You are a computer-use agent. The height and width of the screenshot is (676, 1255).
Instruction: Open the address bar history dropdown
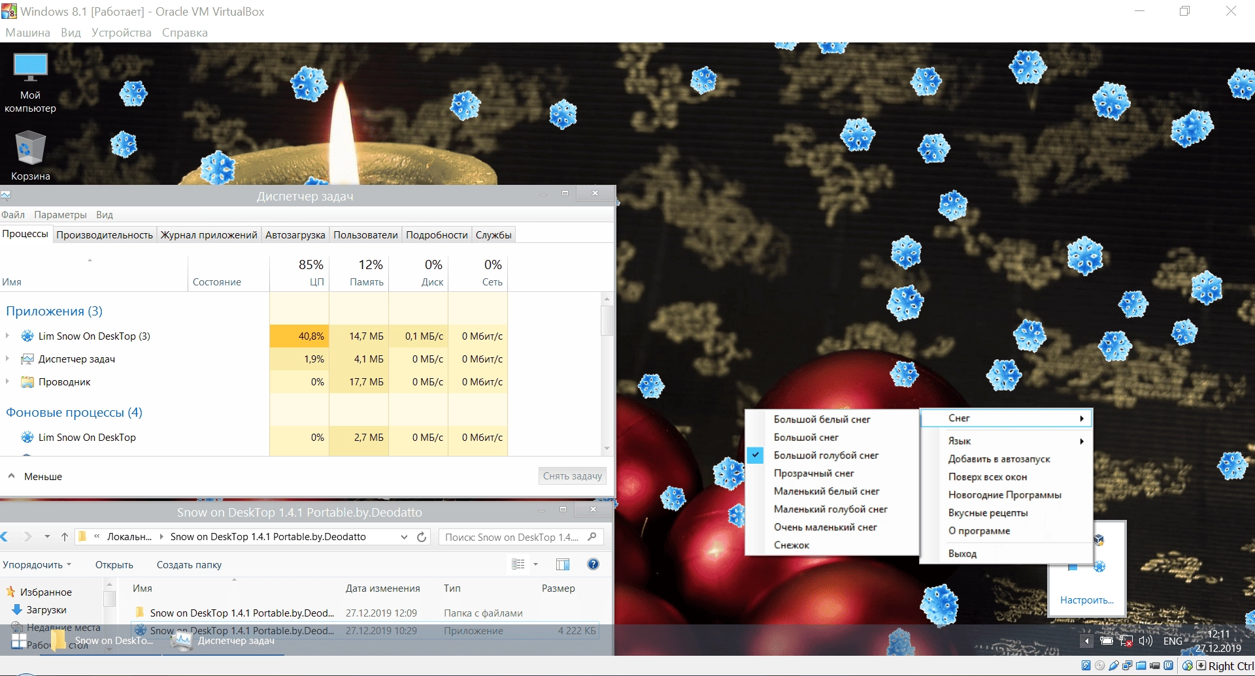pos(404,536)
